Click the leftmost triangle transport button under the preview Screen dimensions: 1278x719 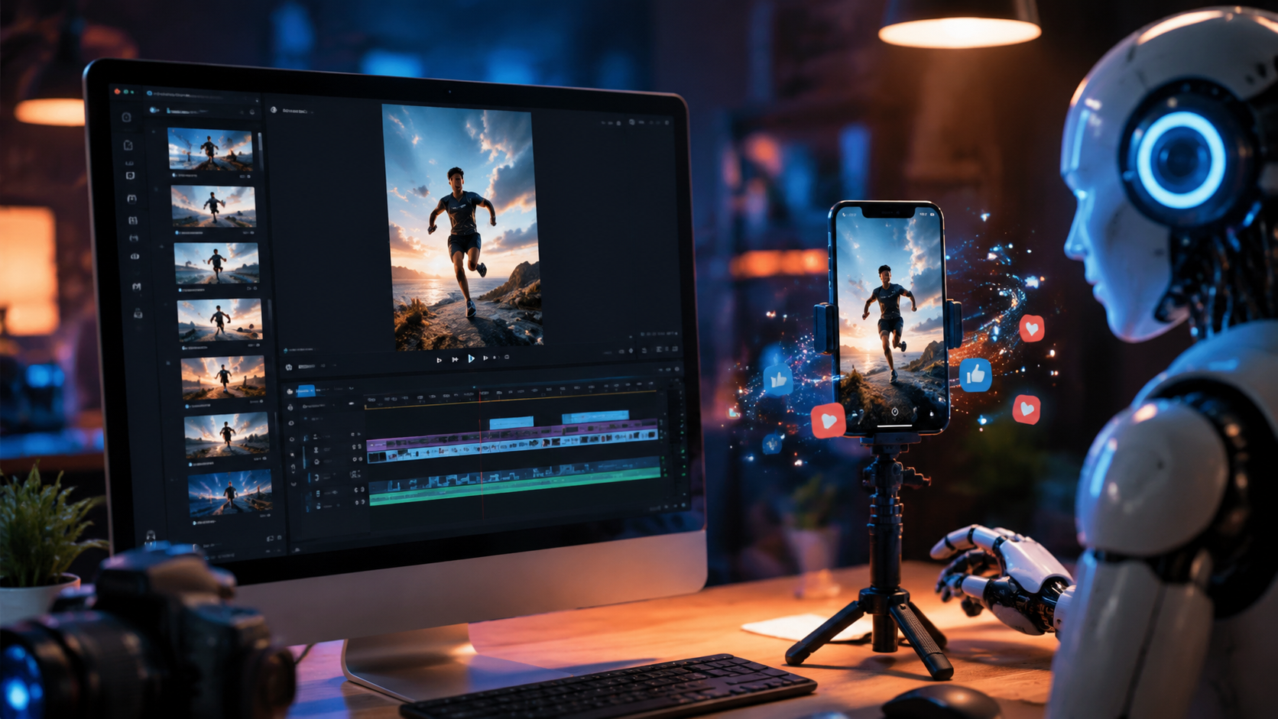[x=439, y=360]
